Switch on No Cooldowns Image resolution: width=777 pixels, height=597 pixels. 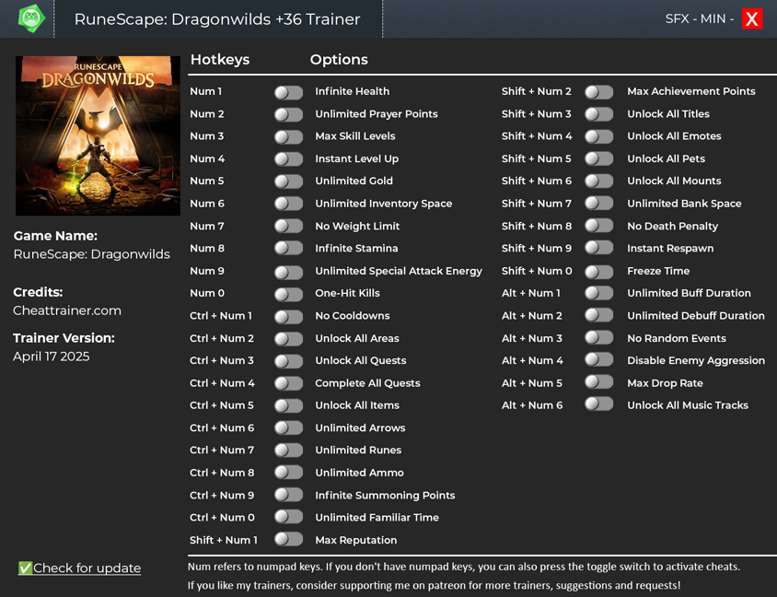coord(289,316)
